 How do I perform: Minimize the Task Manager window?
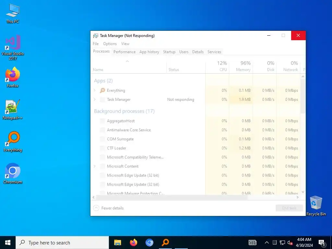pyautogui.click(x=269, y=35)
